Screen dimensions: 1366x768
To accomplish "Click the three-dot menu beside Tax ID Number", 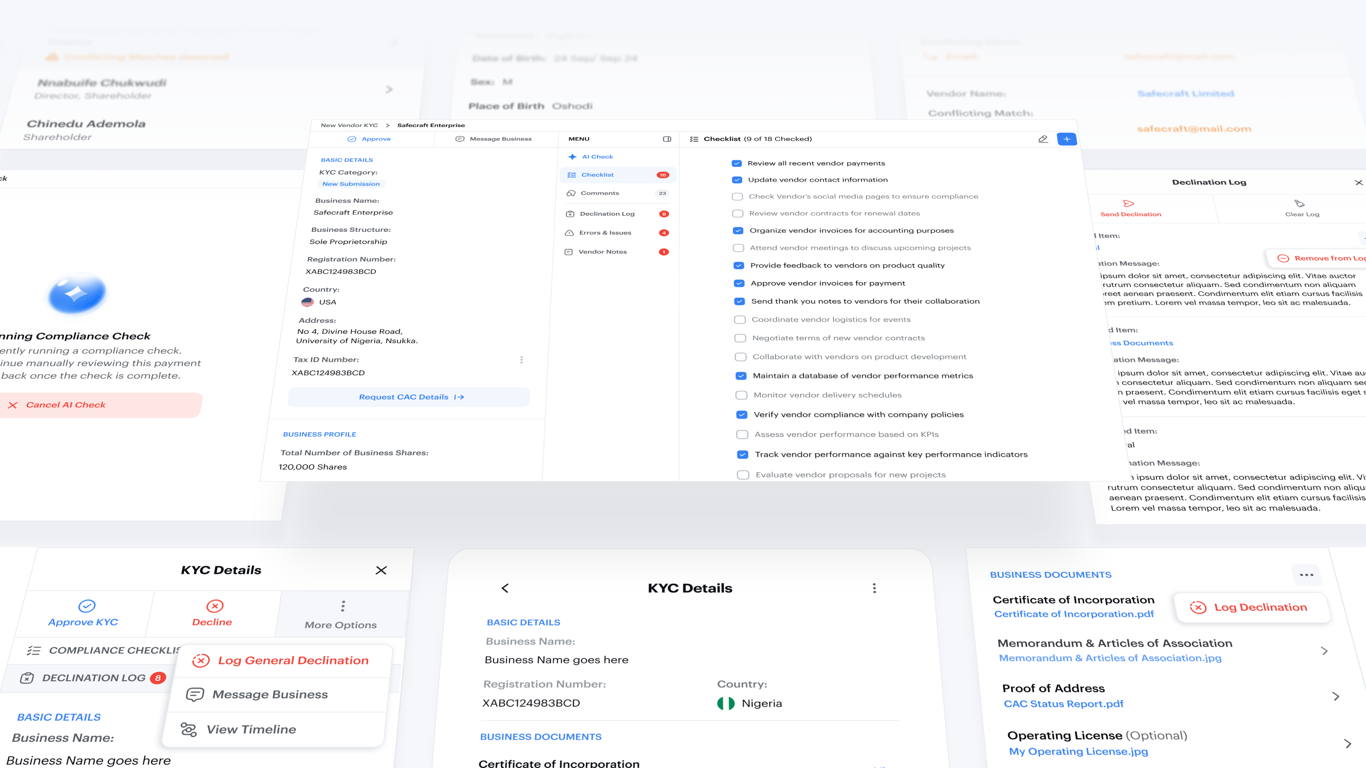I will coord(521,360).
